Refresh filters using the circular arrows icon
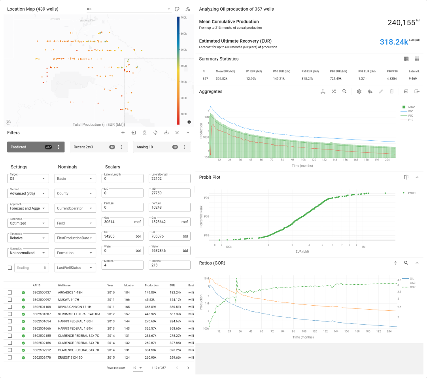This screenshot has height=378, width=427. (155, 132)
